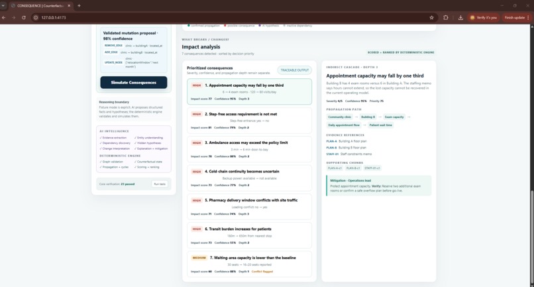Open PLAN-A Building A floor plan reference

347,141
